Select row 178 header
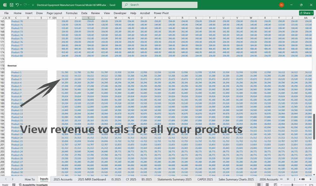Viewport: 316px width, 186px height. pos(2,65)
